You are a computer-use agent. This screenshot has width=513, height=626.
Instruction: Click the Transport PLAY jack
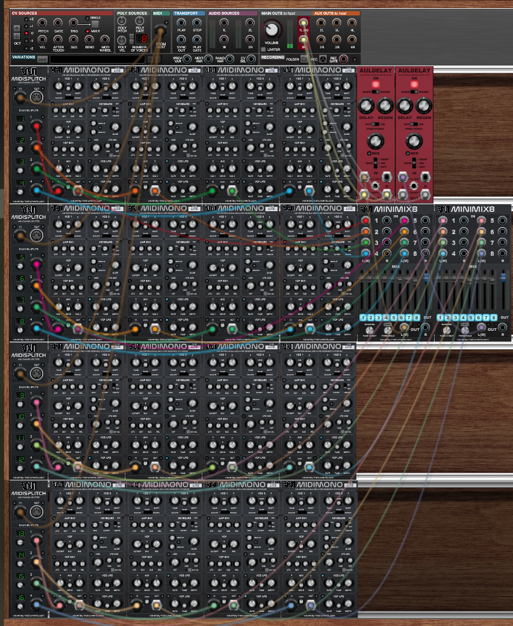pos(181,22)
